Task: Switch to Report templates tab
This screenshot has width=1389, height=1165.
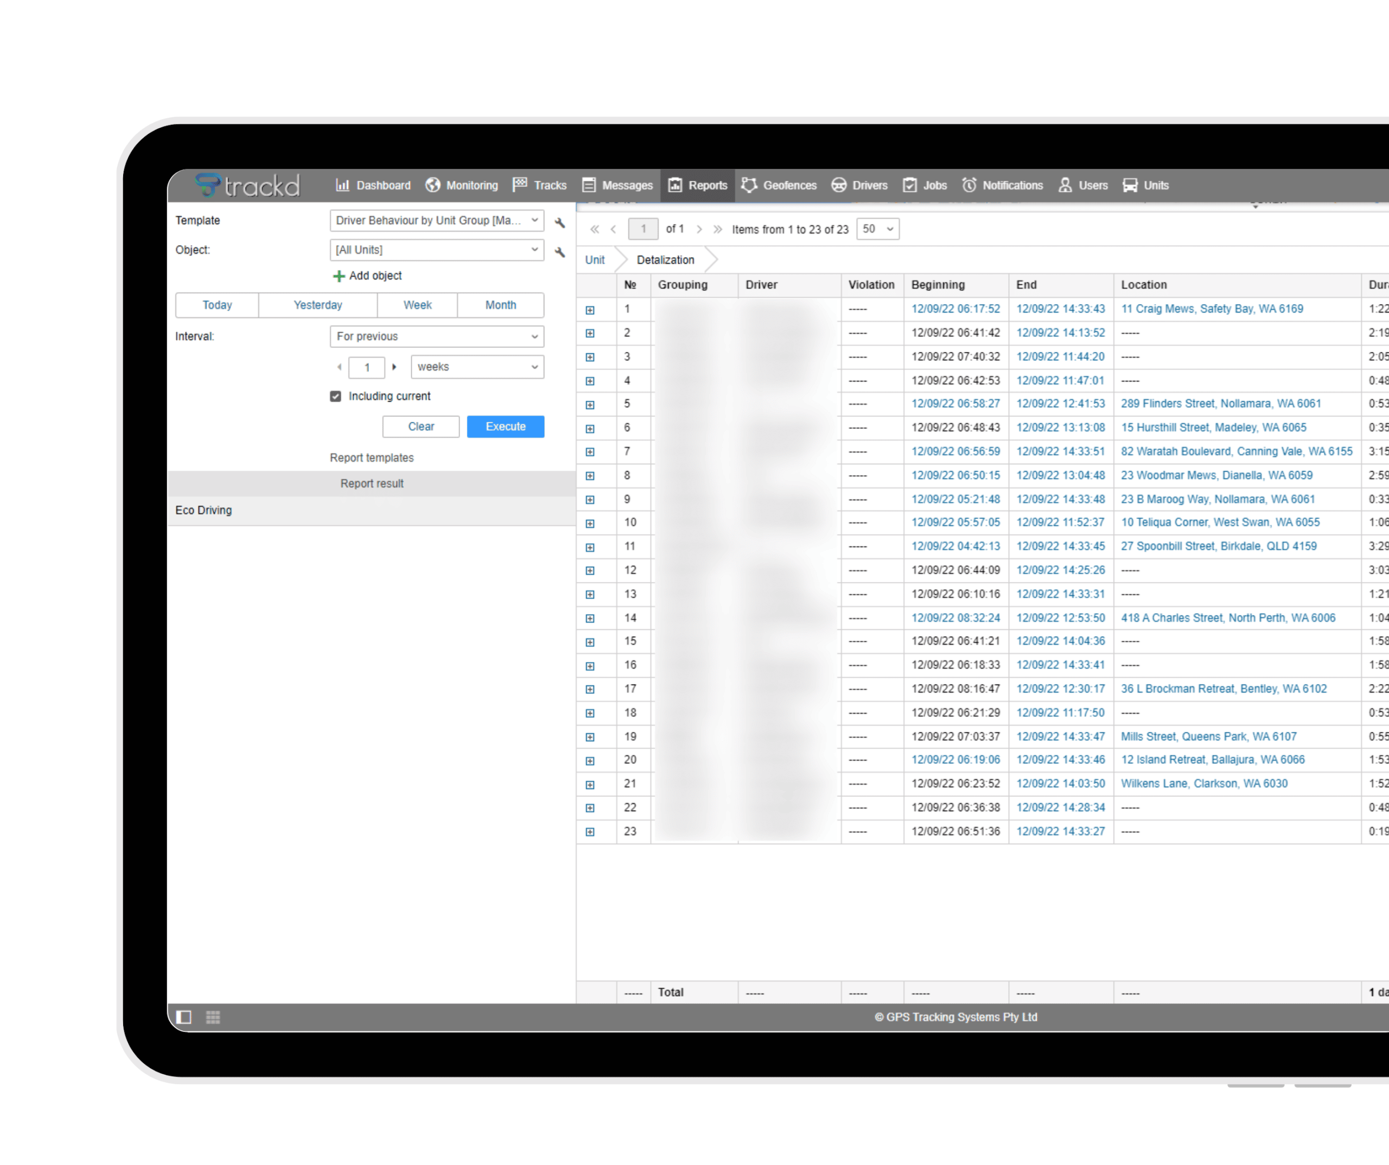Action: [x=372, y=458]
